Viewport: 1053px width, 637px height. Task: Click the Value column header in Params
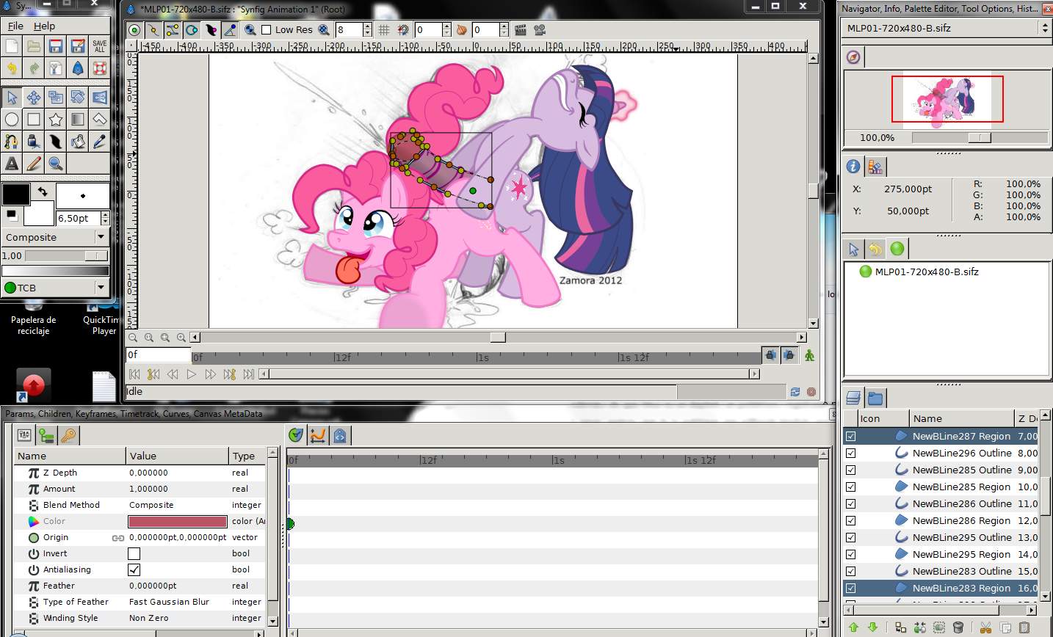(178, 456)
